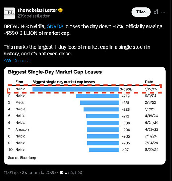Click the Tilaa subscribe button
172x181 pixels.
coord(141,12)
